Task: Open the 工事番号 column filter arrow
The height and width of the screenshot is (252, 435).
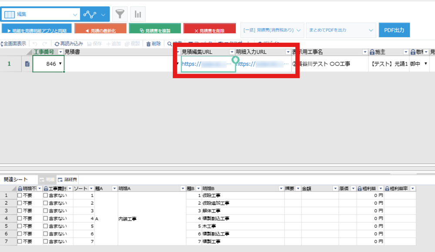Action: click(x=60, y=52)
